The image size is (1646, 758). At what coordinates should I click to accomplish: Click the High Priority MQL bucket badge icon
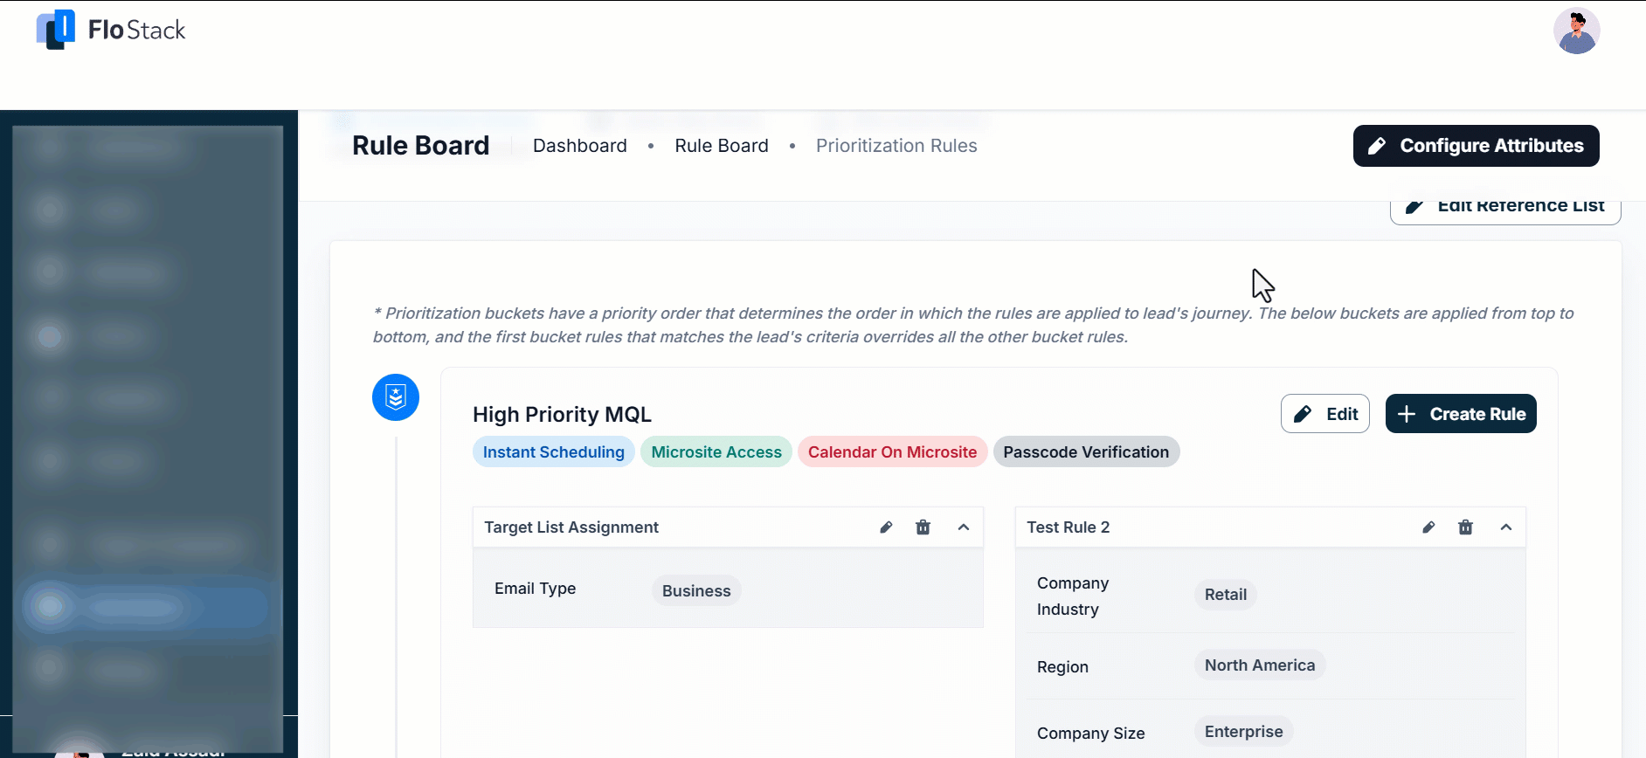coord(396,397)
